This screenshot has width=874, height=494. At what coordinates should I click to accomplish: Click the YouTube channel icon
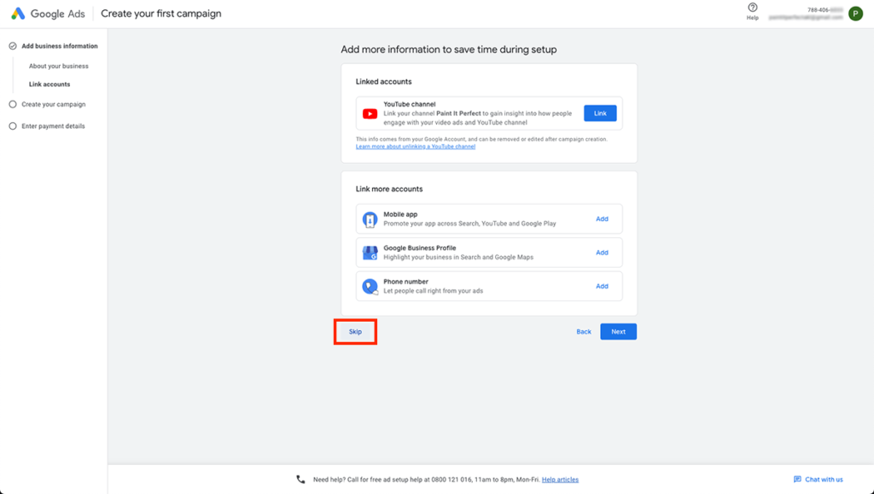point(370,113)
